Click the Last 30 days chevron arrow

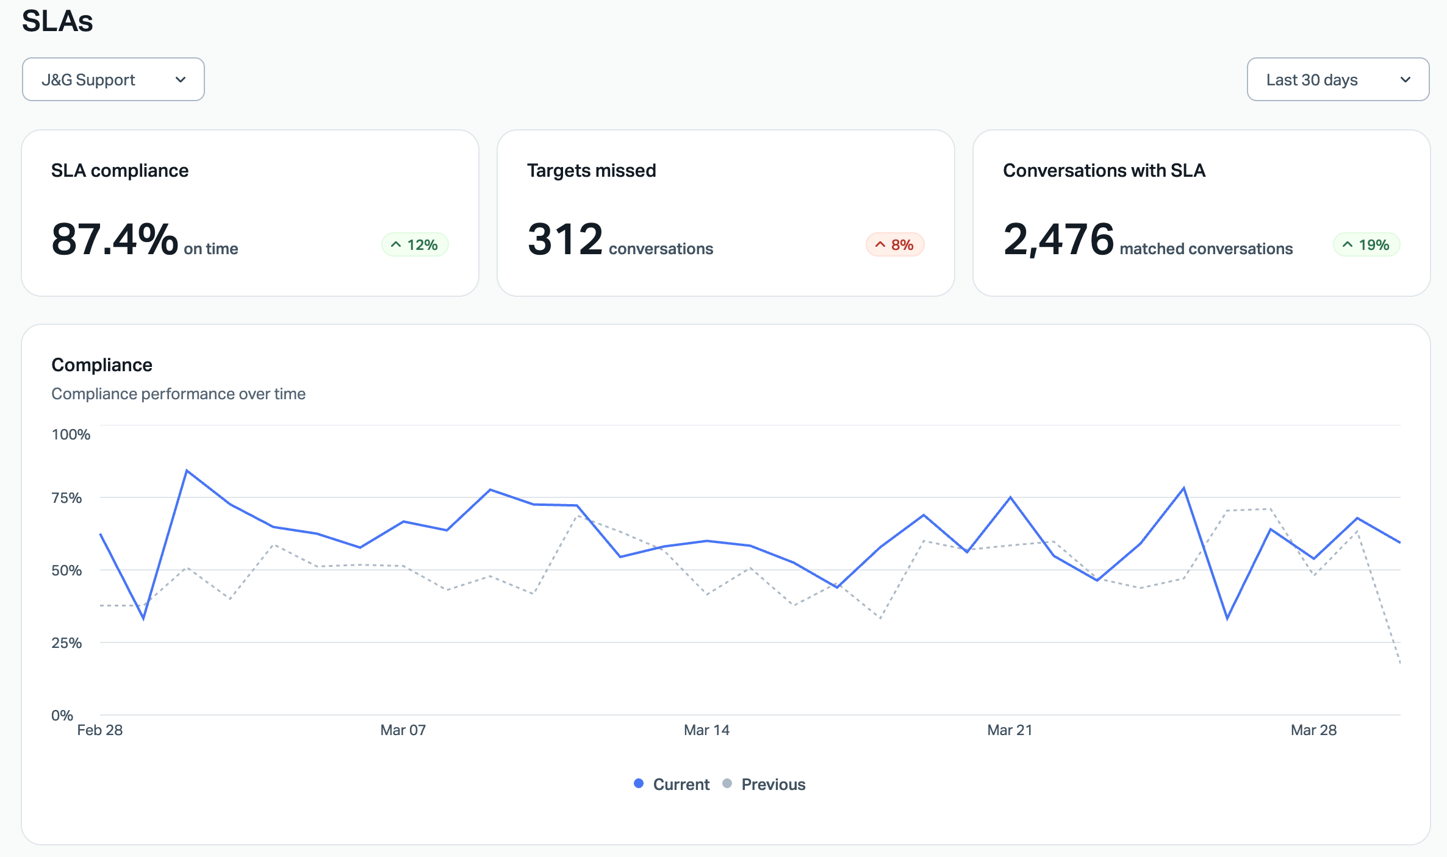point(1406,80)
